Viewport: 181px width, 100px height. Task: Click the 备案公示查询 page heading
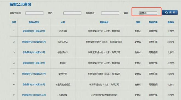tap(20, 4)
